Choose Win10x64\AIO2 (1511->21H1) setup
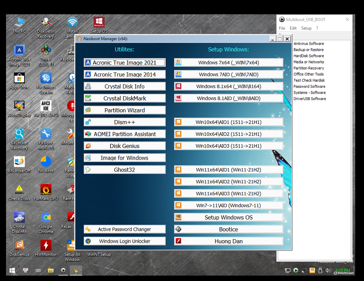 [x=229, y=134]
